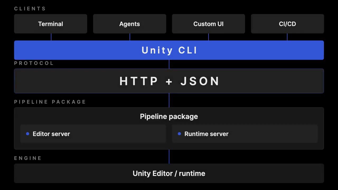Click the HTTP + JSON protocol box
The height and width of the screenshot is (190, 338).
pos(169,81)
